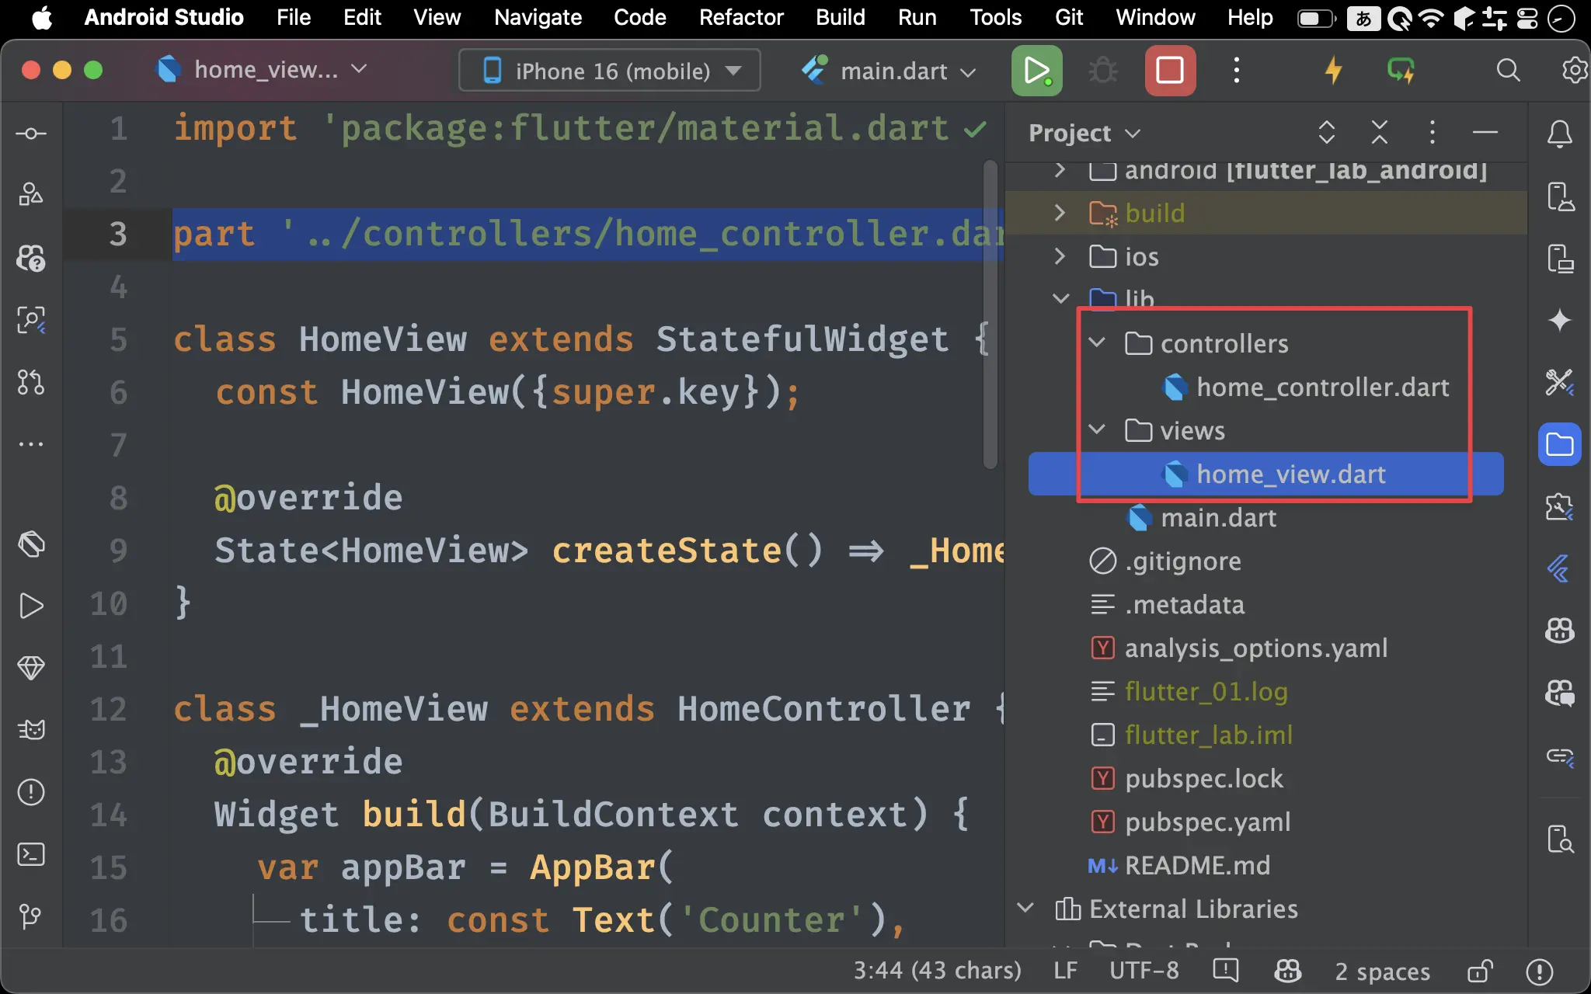This screenshot has width=1591, height=994.
Task: Click the 3:44 cursor position indicator
Action: 937,971
